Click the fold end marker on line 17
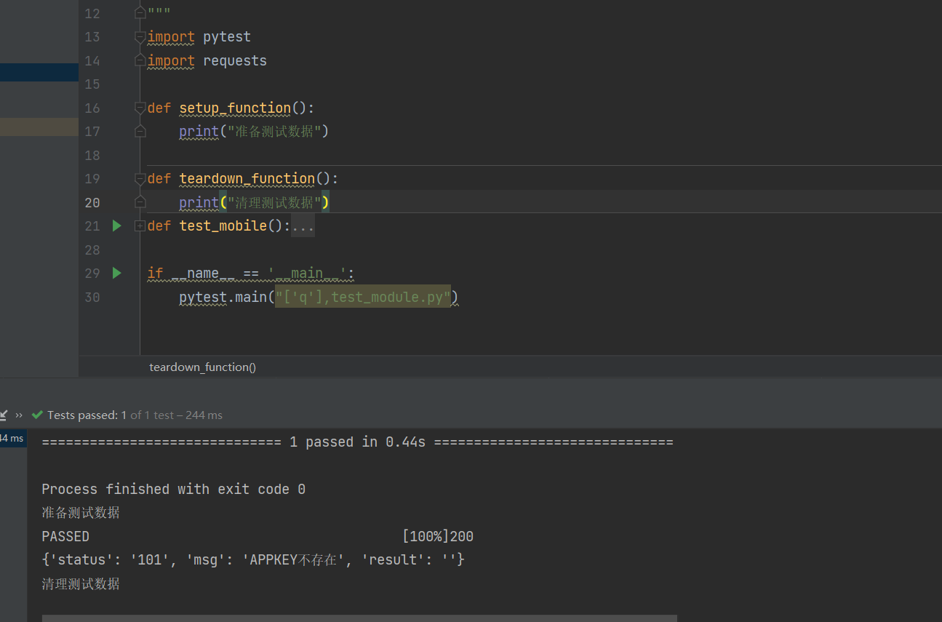 tap(140, 132)
